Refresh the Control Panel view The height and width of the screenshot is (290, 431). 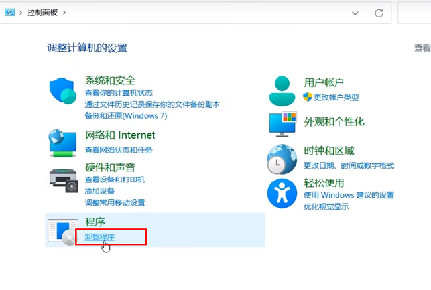click(x=379, y=13)
